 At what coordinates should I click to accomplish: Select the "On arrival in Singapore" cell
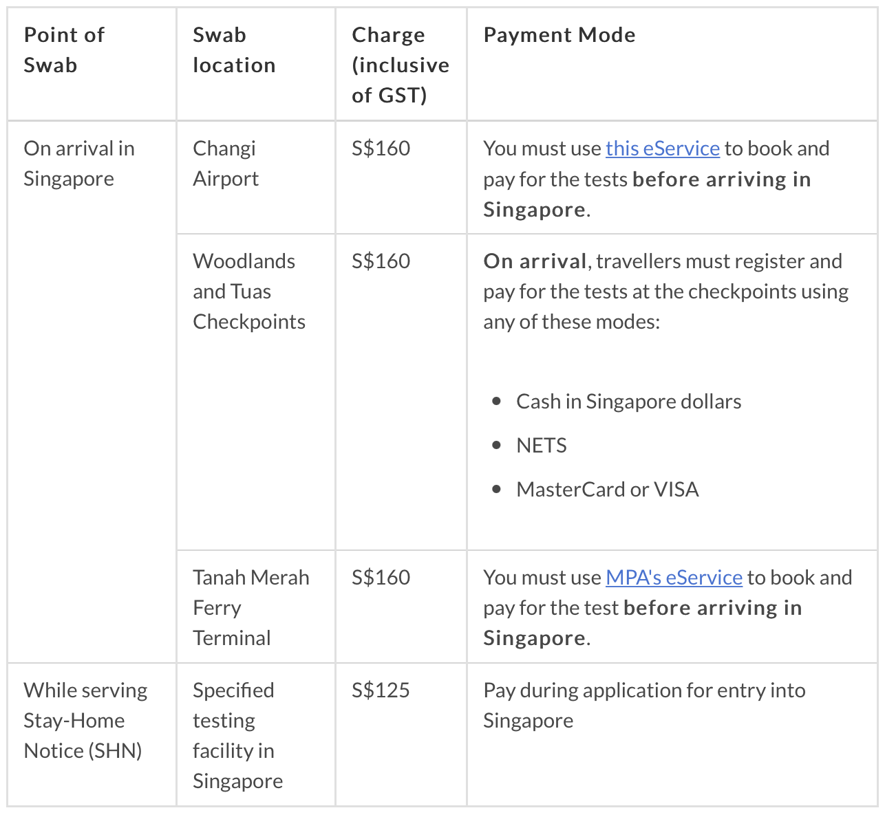78,164
